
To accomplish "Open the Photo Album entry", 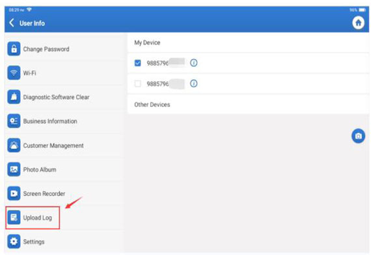I will point(64,169).
